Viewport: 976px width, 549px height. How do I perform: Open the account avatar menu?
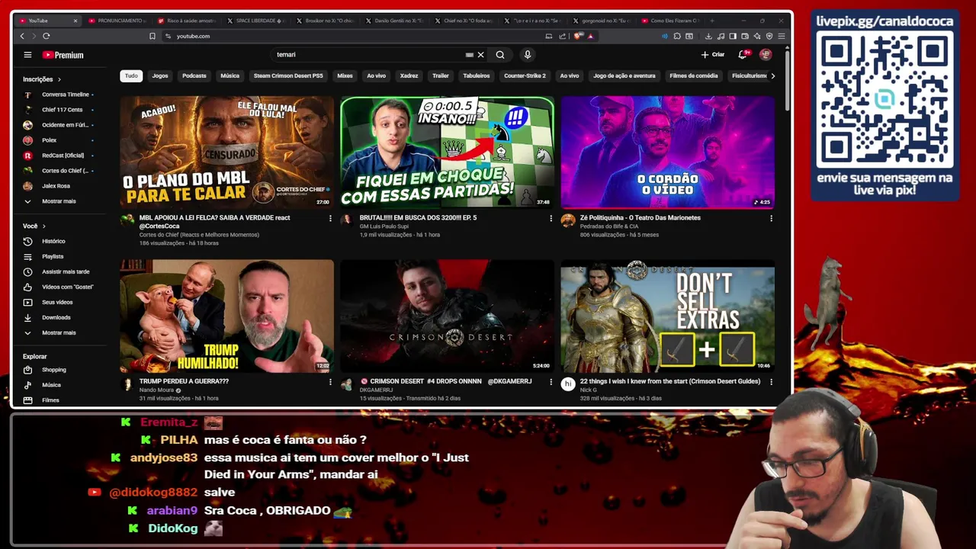pyautogui.click(x=766, y=55)
